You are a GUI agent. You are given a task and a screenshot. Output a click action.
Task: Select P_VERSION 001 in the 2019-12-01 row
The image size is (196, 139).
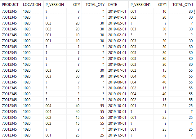[x=48, y=135]
